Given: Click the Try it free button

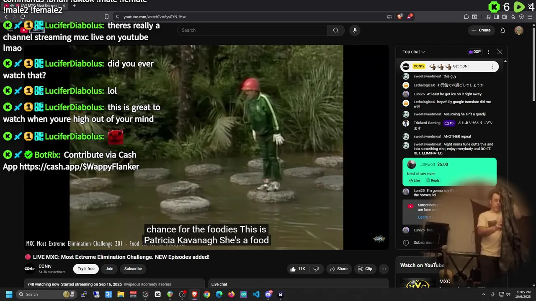Looking at the screenshot, I should (86, 269).
